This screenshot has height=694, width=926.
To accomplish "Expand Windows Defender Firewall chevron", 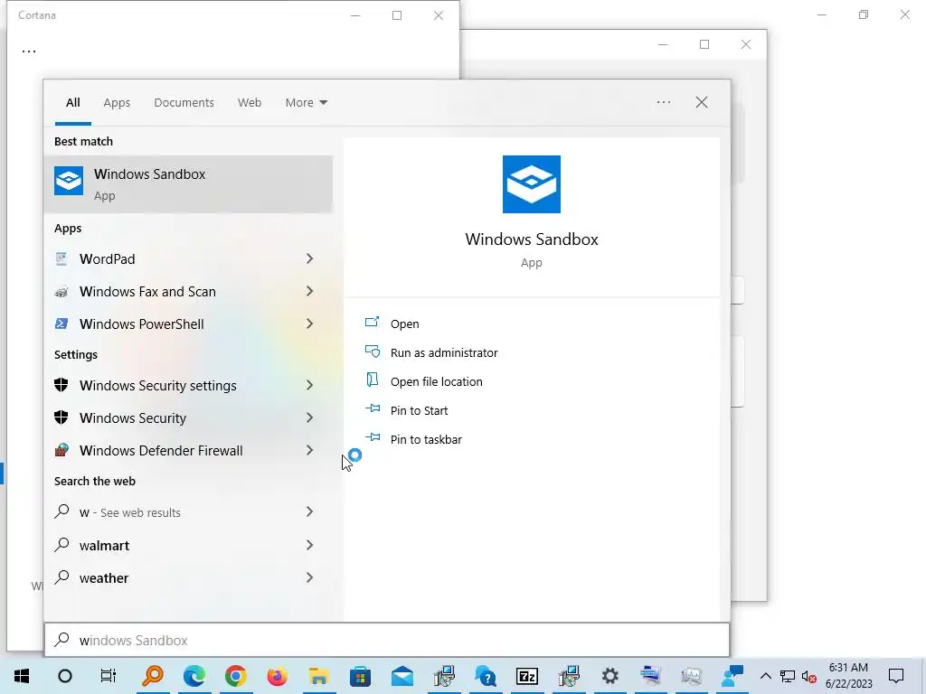I will click(309, 450).
